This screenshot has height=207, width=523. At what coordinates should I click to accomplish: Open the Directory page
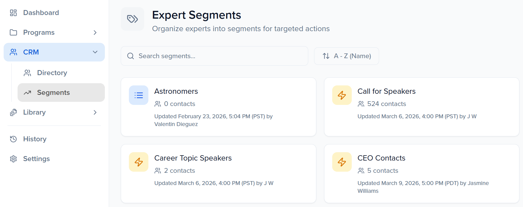(x=52, y=73)
